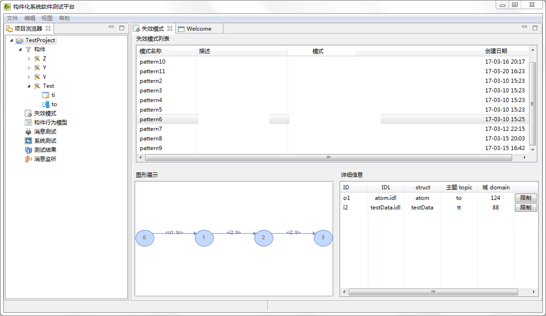Close the 失效模式 tab
This screenshot has width=546, height=316.
170,28
